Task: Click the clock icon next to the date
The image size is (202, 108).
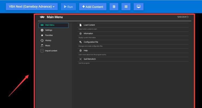Action: coord(187,17)
